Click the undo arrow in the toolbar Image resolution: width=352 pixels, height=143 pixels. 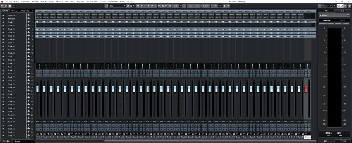(x=2, y=6)
